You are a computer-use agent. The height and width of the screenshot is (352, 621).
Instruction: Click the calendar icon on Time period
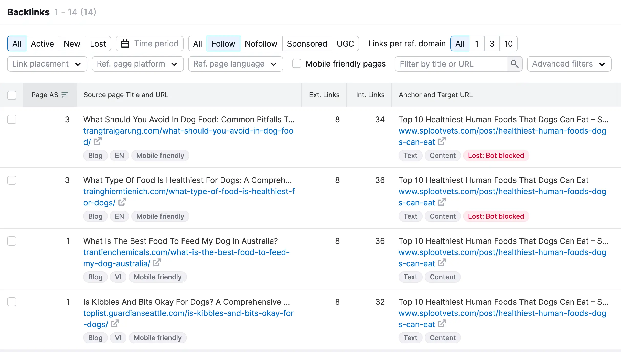(125, 43)
